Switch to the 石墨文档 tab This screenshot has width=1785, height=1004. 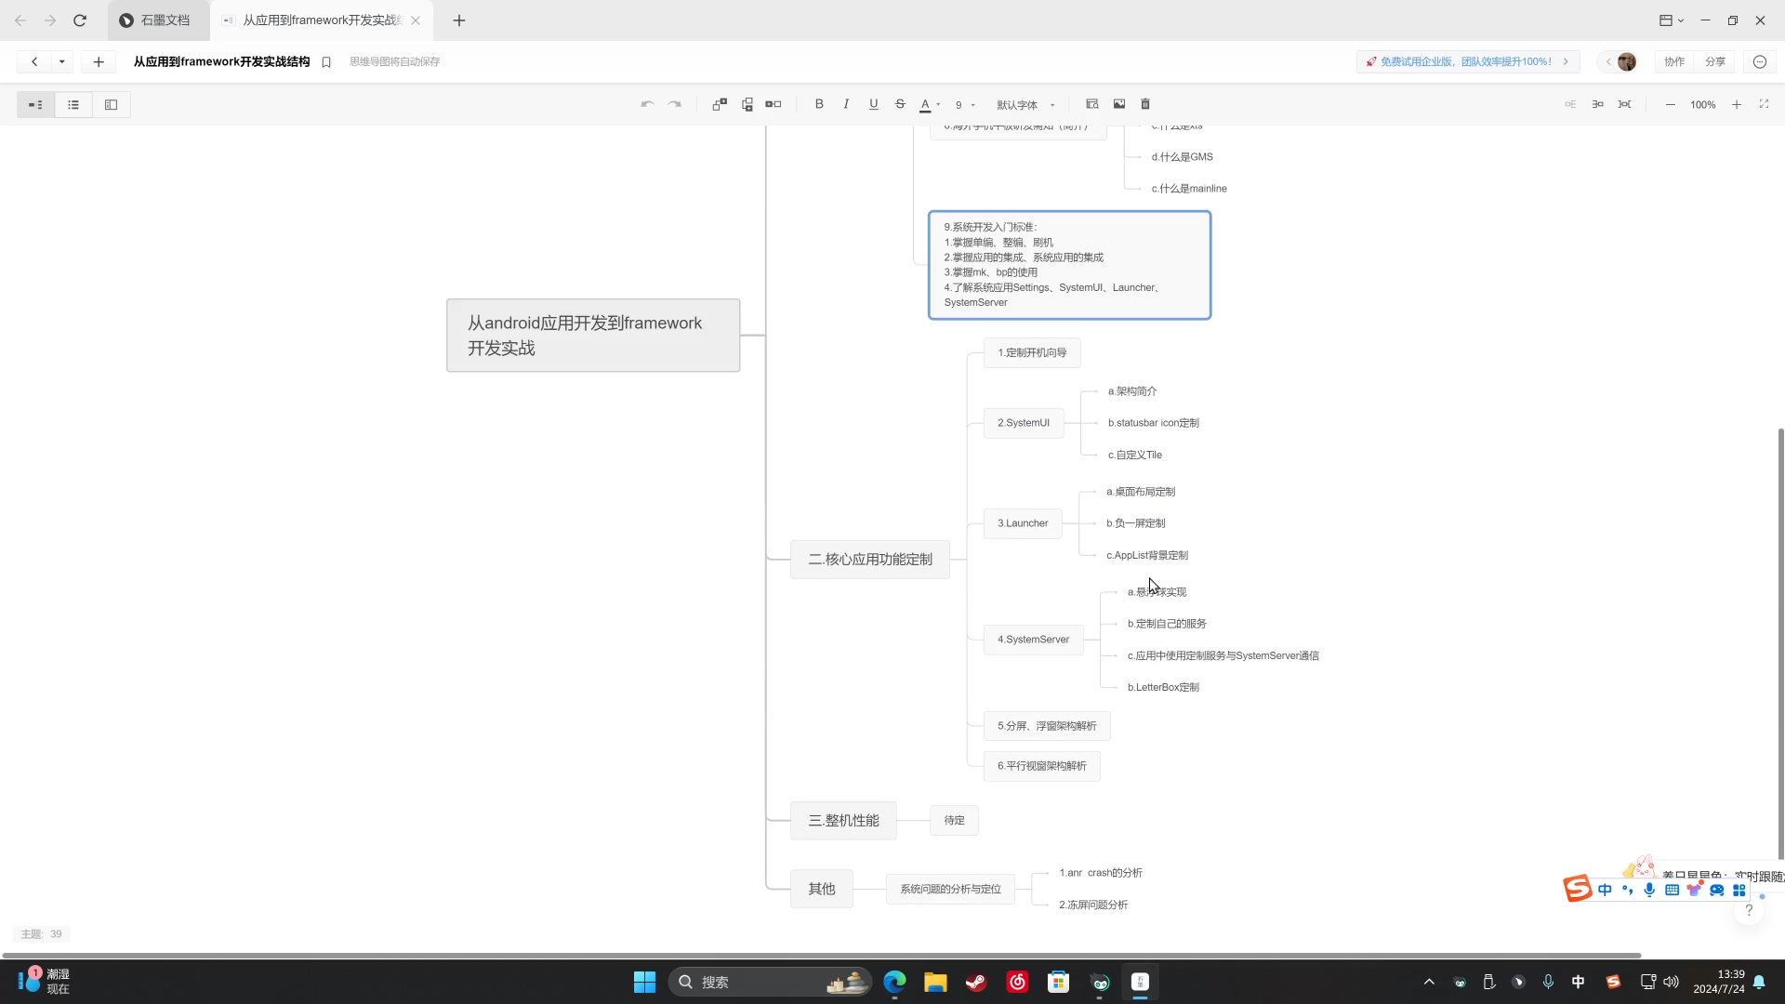click(156, 20)
